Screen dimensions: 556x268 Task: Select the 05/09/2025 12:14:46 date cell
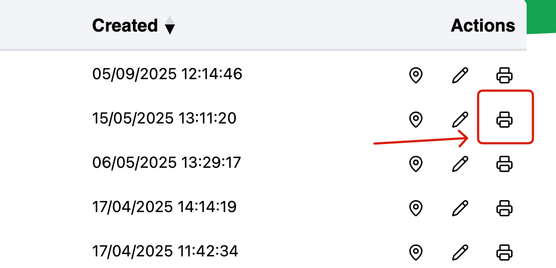167,74
